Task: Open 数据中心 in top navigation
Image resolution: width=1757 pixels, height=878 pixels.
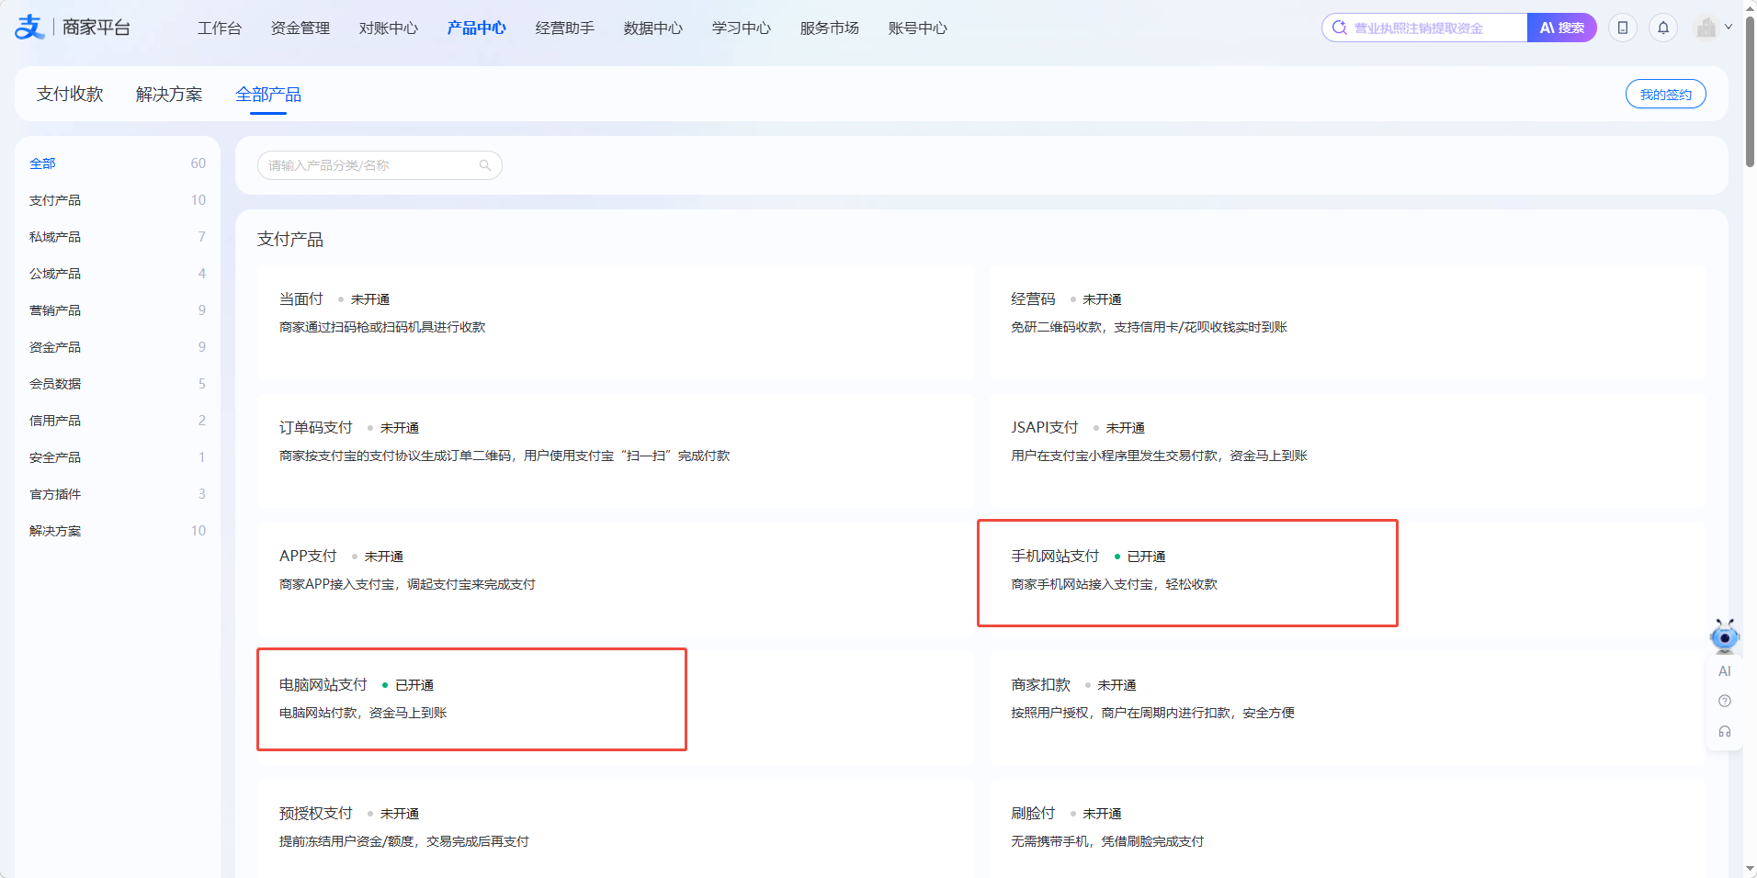Action: 653,28
